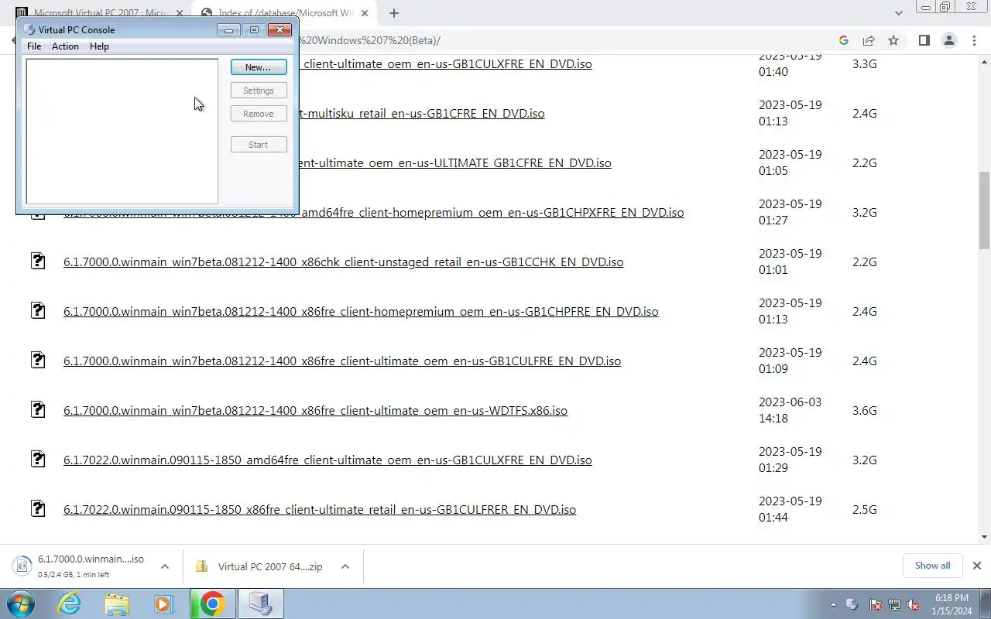Click the share this page icon
This screenshot has height=619, width=991.
point(869,40)
